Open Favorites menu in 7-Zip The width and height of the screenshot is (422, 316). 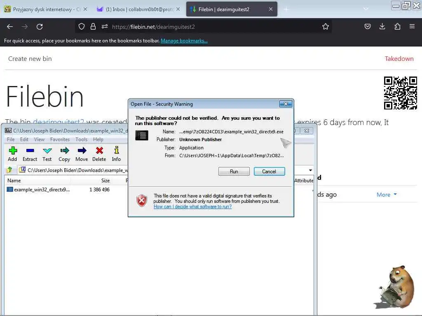(x=60, y=139)
